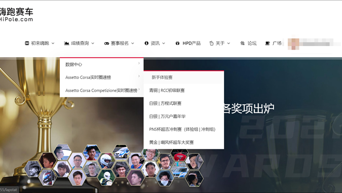Click the icon beside 初来嗨跑
The width and height of the screenshot is (342, 193).
(x=27, y=43)
